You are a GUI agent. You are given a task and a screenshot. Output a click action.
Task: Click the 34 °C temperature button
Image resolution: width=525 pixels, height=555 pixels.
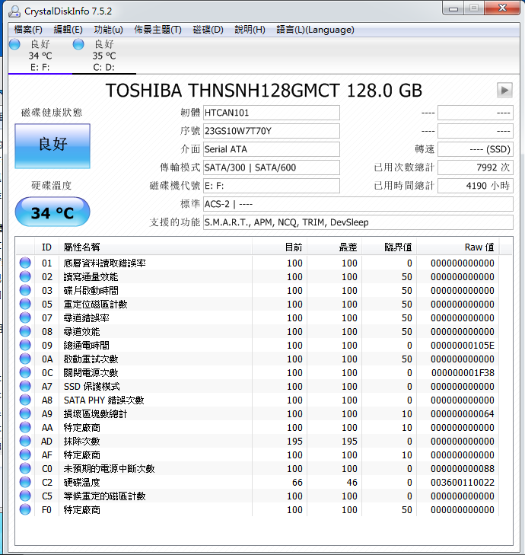[x=52, y=212]
